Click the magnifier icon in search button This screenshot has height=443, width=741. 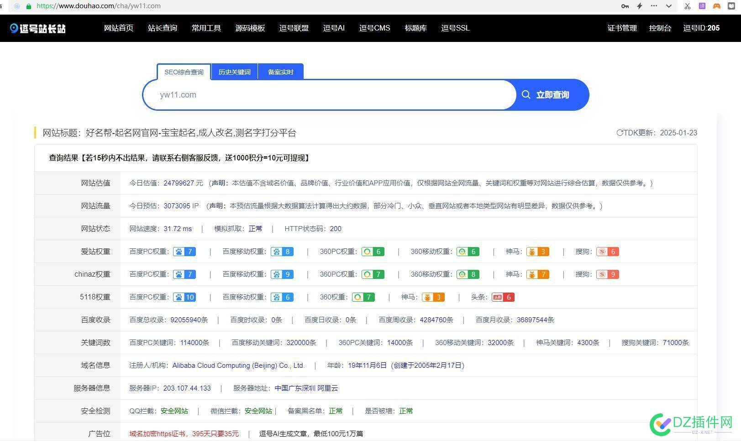tap(526, 95)
